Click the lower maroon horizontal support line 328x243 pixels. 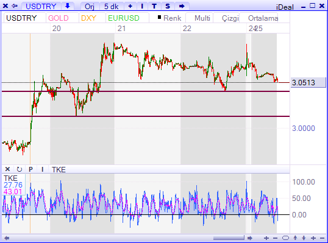tap(146, 116)
